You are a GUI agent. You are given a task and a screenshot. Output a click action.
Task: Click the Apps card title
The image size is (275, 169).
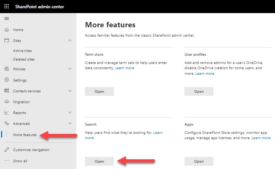point(189,125)
